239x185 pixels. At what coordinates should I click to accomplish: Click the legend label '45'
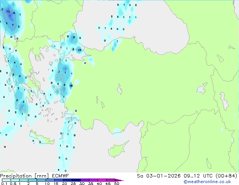coord(108,183)
